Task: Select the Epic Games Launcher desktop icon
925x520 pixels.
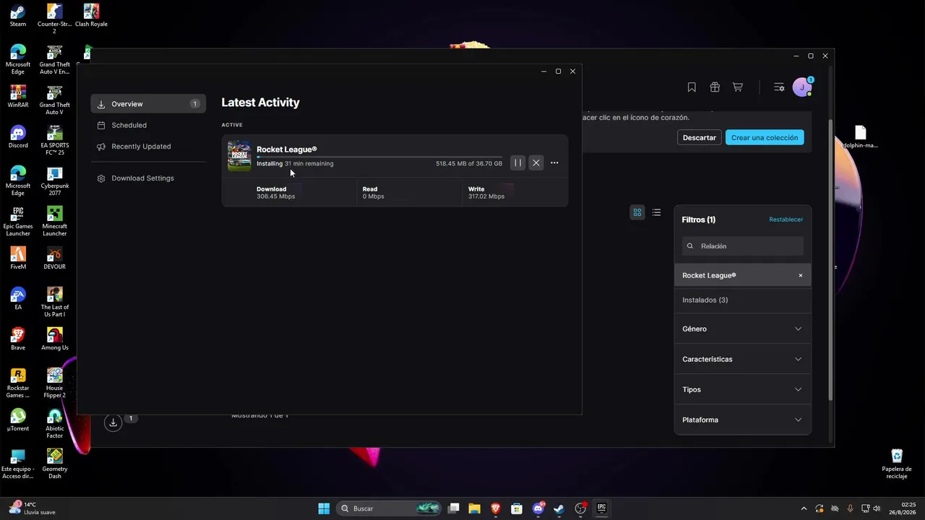Action: pyautogui.click(x=18, y=221)
